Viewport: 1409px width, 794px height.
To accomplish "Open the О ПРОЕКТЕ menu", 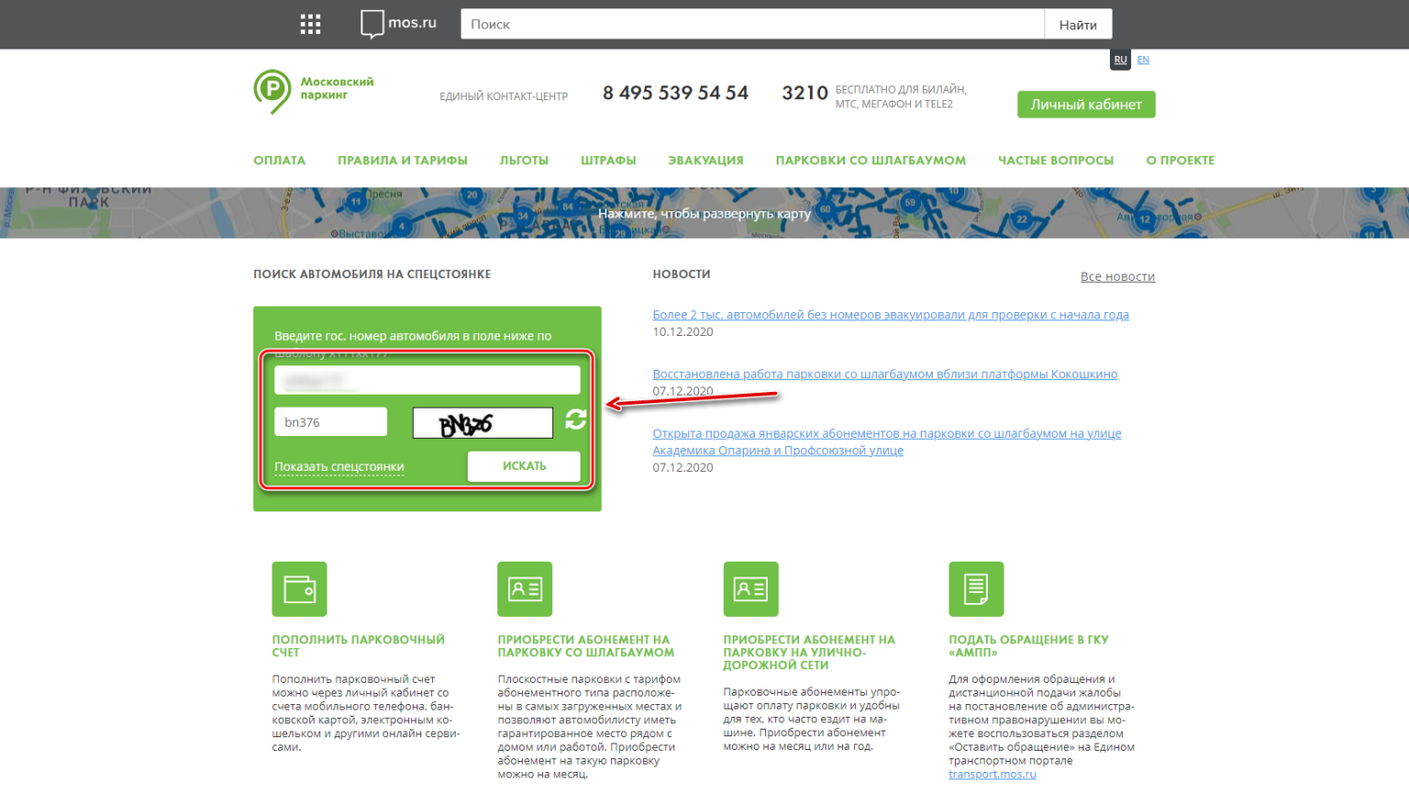I will pos(1181,160).
